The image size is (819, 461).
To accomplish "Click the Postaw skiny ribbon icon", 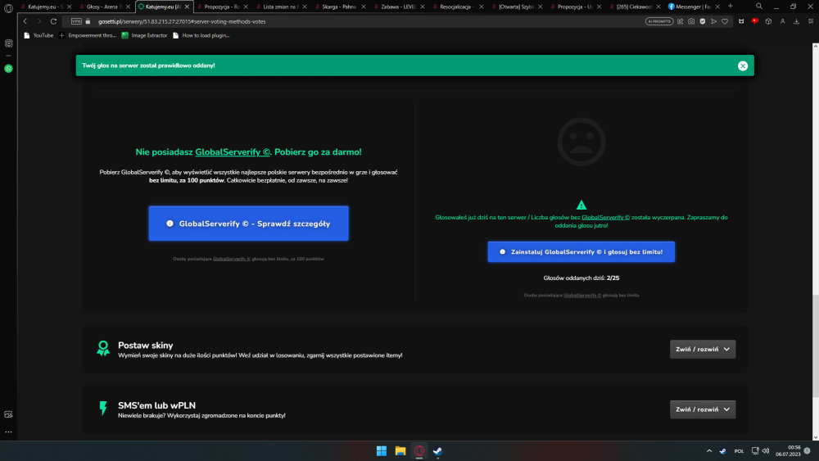I will [103, 348].
